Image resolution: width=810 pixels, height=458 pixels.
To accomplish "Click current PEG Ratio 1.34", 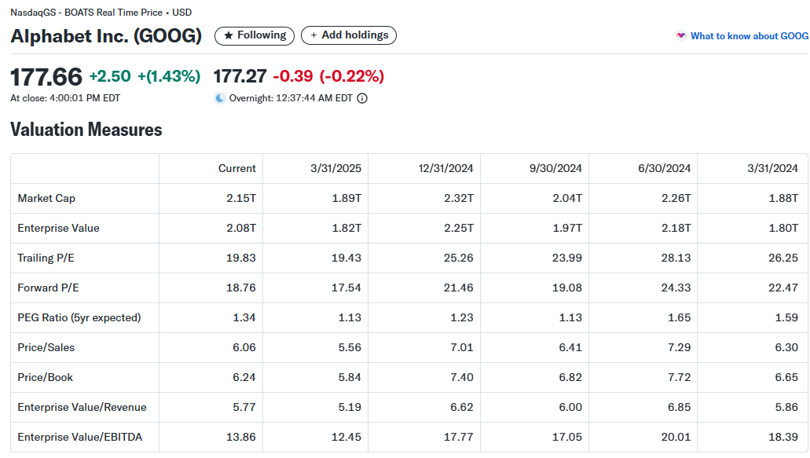I will (244, 317).
